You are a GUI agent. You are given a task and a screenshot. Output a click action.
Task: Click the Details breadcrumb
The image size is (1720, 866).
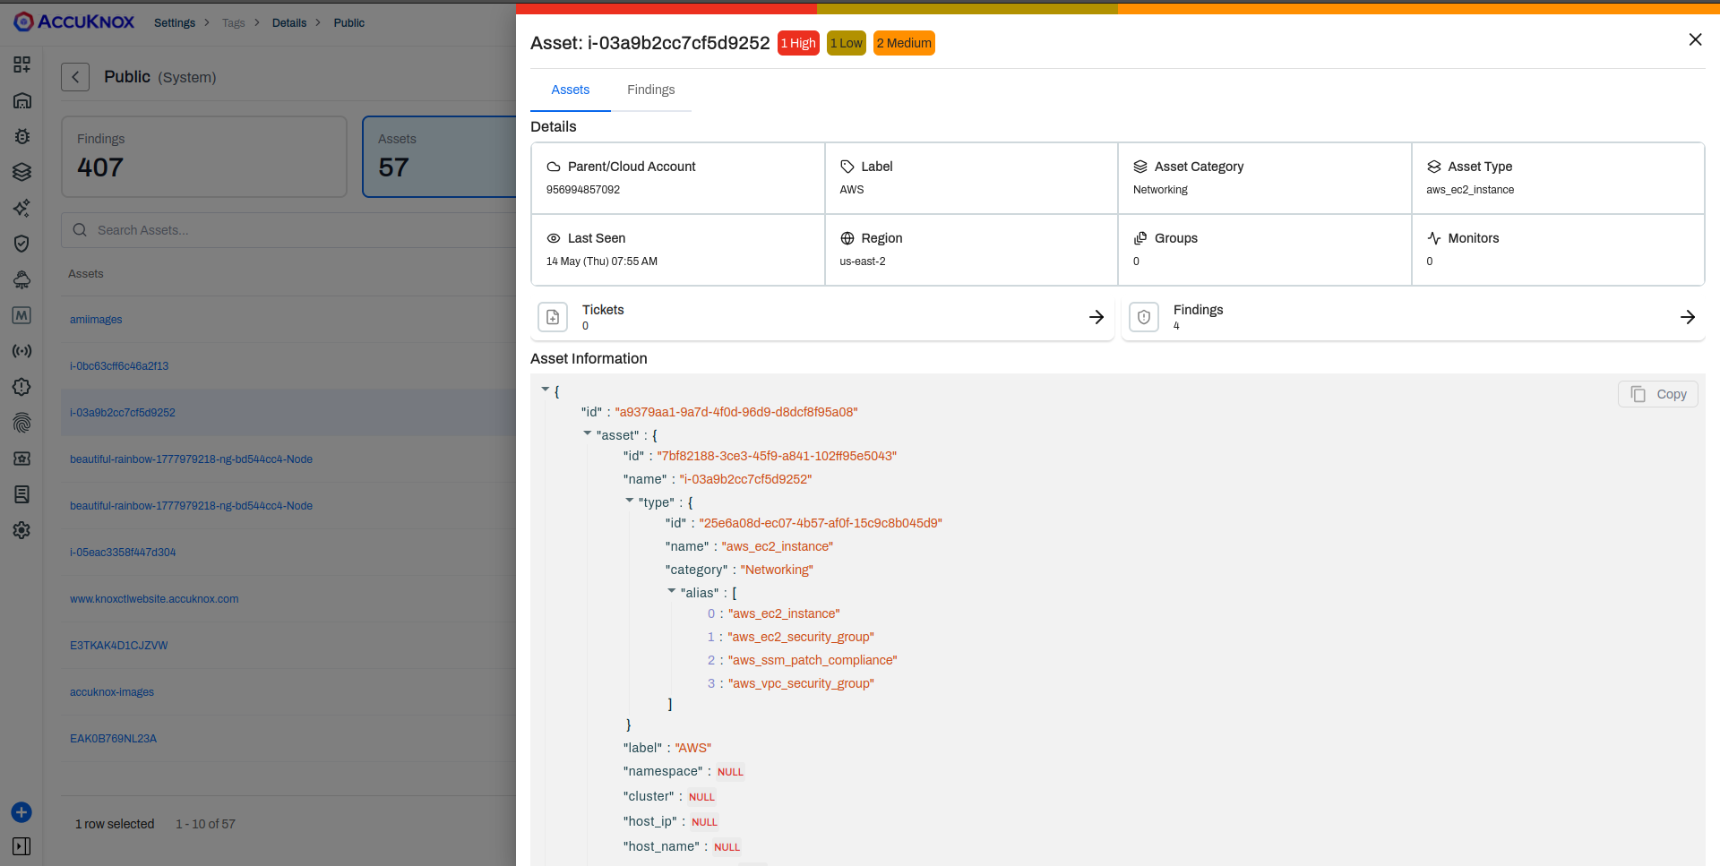[289, 23]
